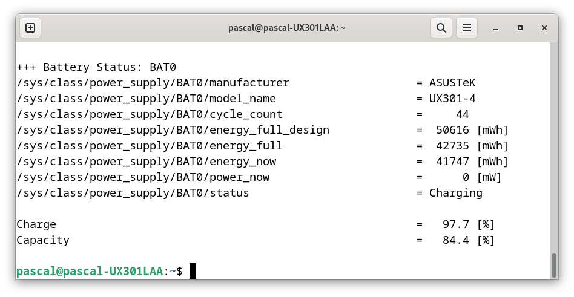The height and width of the screenshot is (297, 574).
Task: Click the Battery Status: BAT0 header line
Action: pyautogui.click(x=97, y=67)
